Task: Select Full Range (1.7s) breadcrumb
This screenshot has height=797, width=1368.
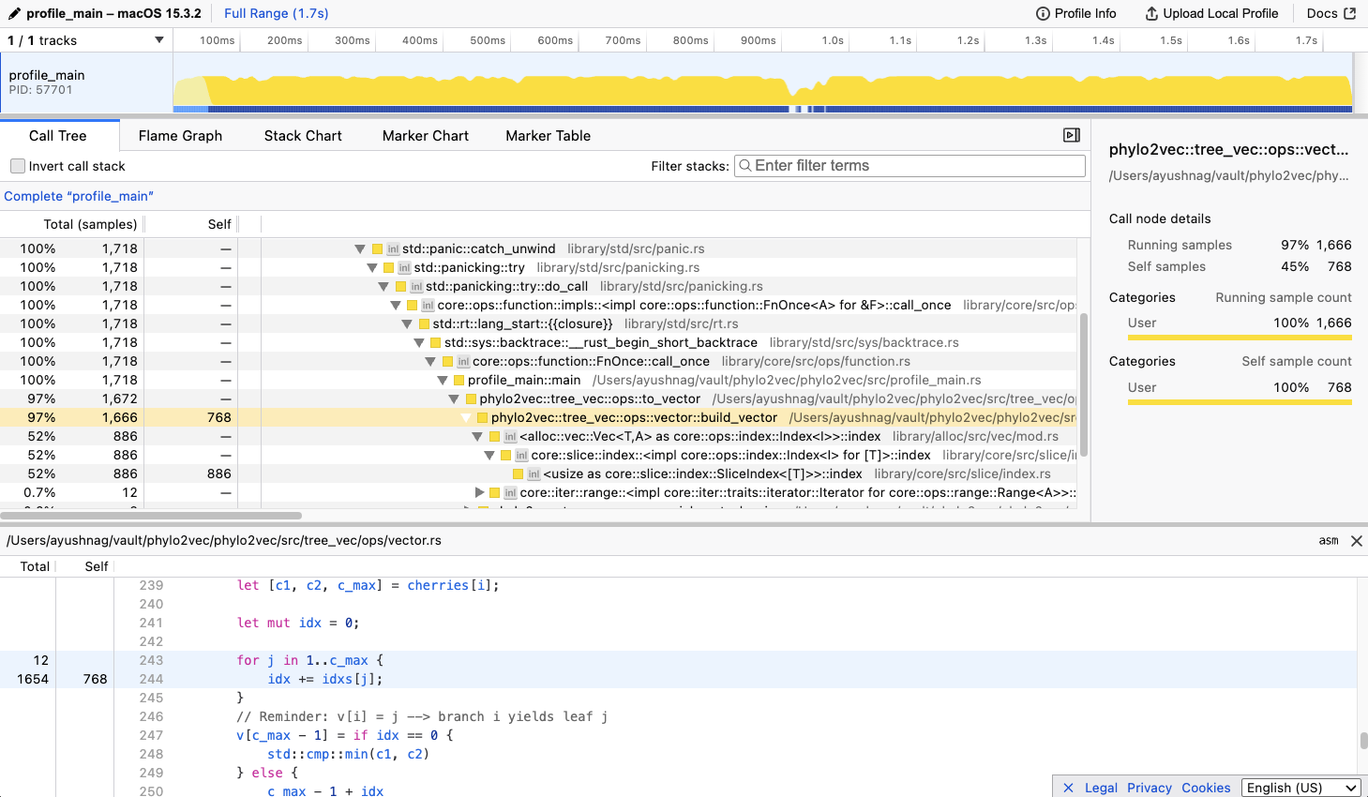Action: pos(277,13)
